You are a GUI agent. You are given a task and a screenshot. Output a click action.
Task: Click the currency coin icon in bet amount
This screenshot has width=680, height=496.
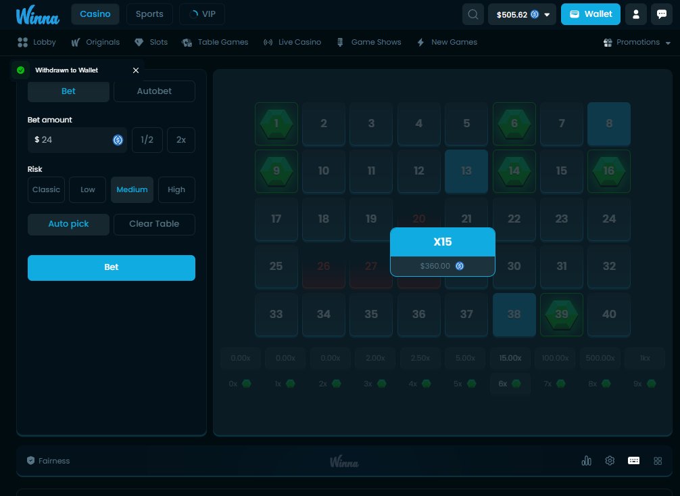(118, 140)
